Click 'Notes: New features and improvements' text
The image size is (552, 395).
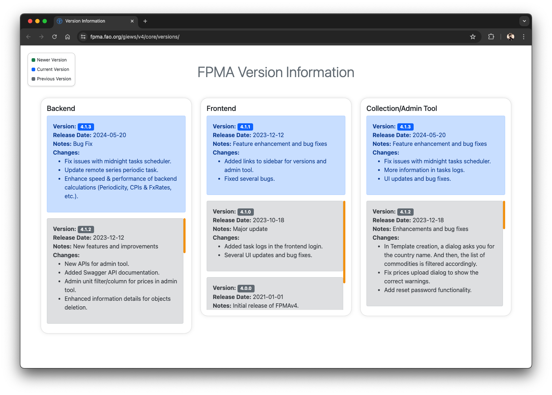coord(106,246)
